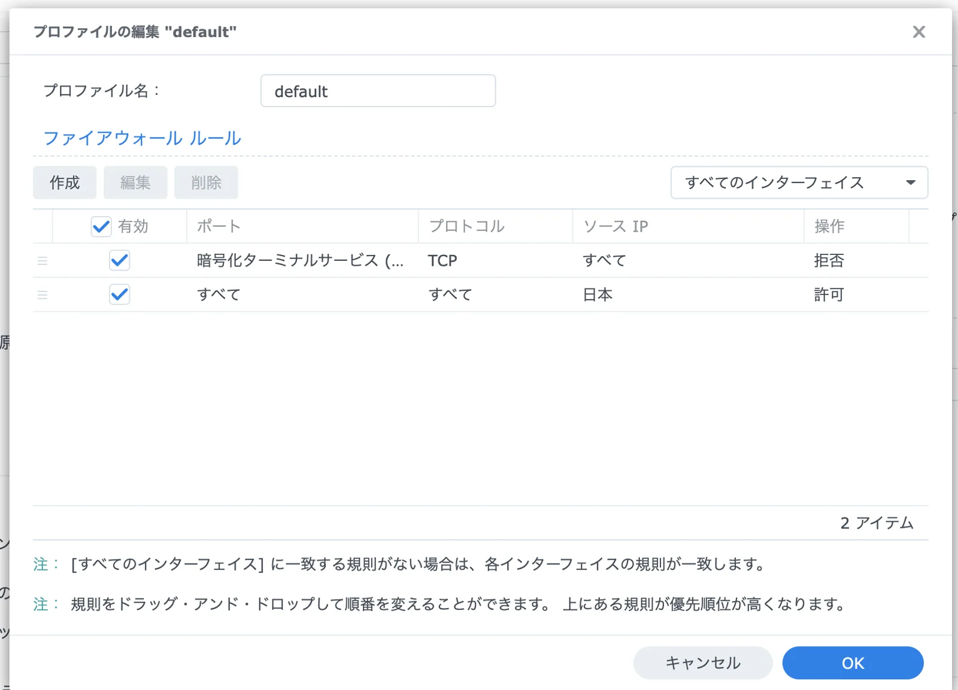Open the すべてのインターフェイス dropdown

tap(799, 183)
